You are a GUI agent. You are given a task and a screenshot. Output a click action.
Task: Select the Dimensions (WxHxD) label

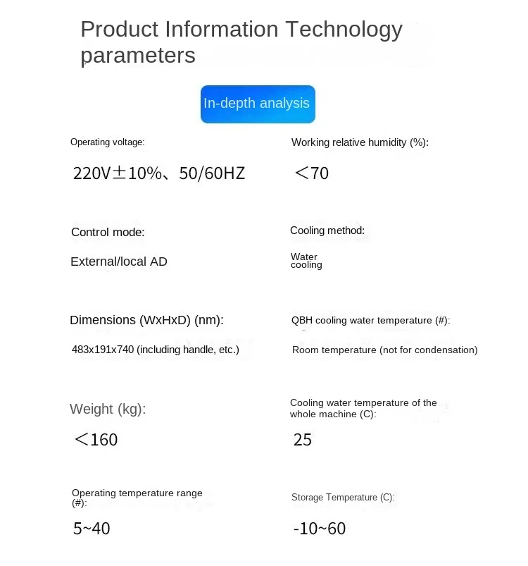click(146, 321)
